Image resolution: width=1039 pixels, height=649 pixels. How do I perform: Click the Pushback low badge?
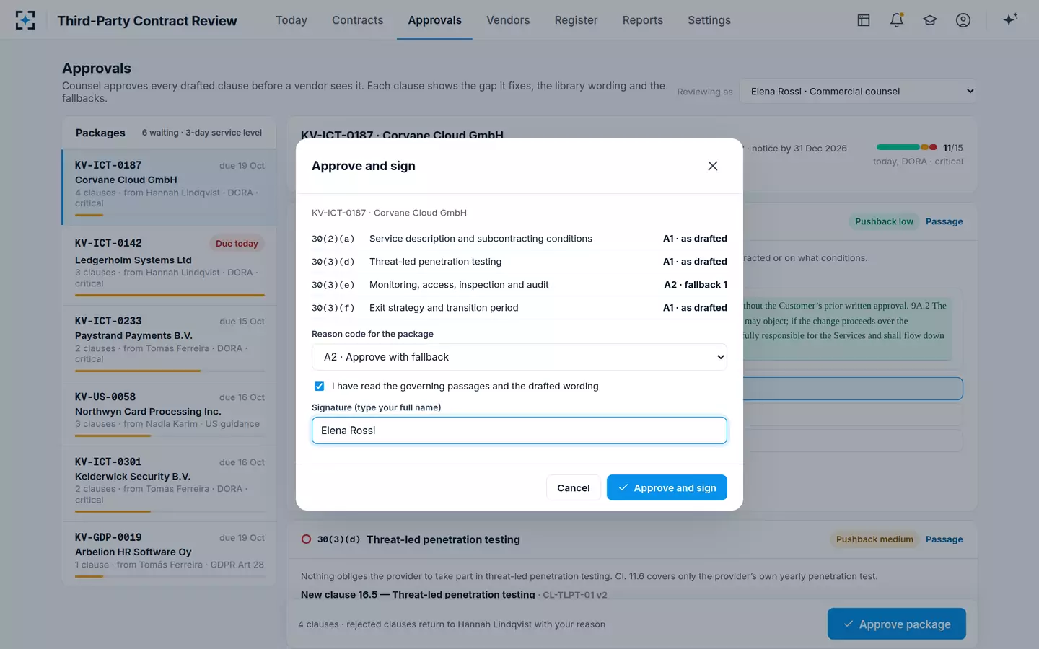(x=884, y=221)
